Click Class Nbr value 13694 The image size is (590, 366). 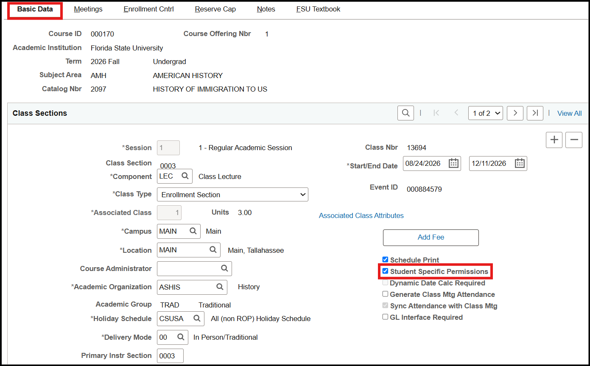point(417,148)
